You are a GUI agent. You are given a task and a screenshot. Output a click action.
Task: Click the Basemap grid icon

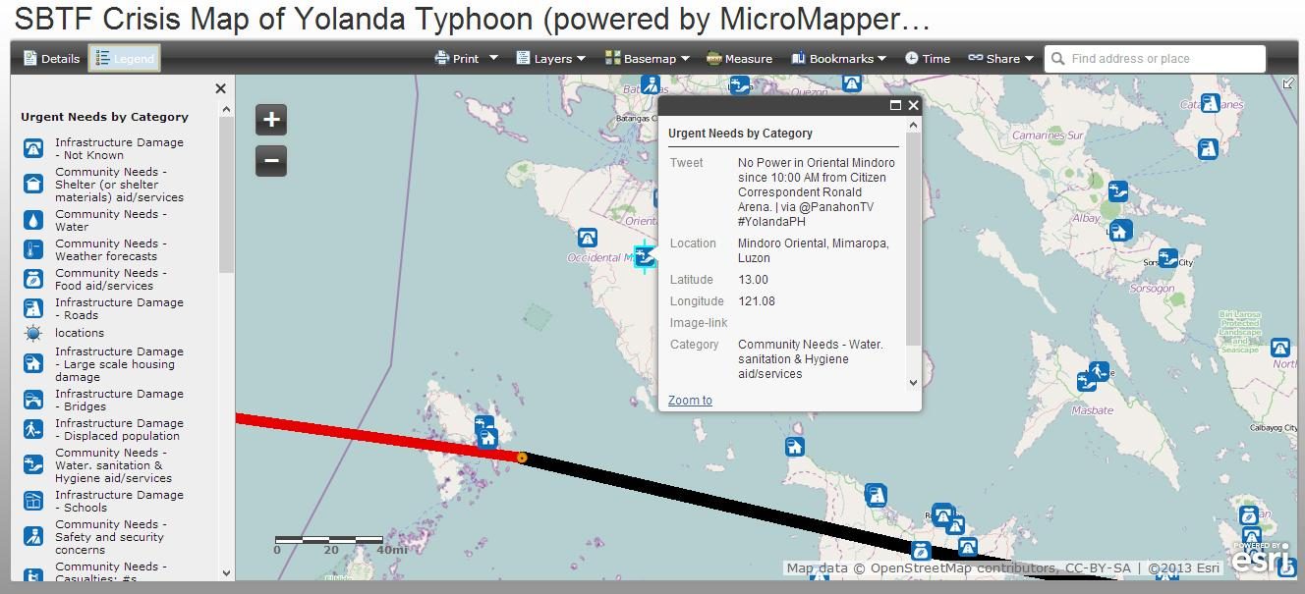pos(612,58)
